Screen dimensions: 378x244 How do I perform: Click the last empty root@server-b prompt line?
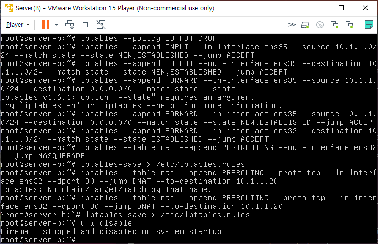38,240
